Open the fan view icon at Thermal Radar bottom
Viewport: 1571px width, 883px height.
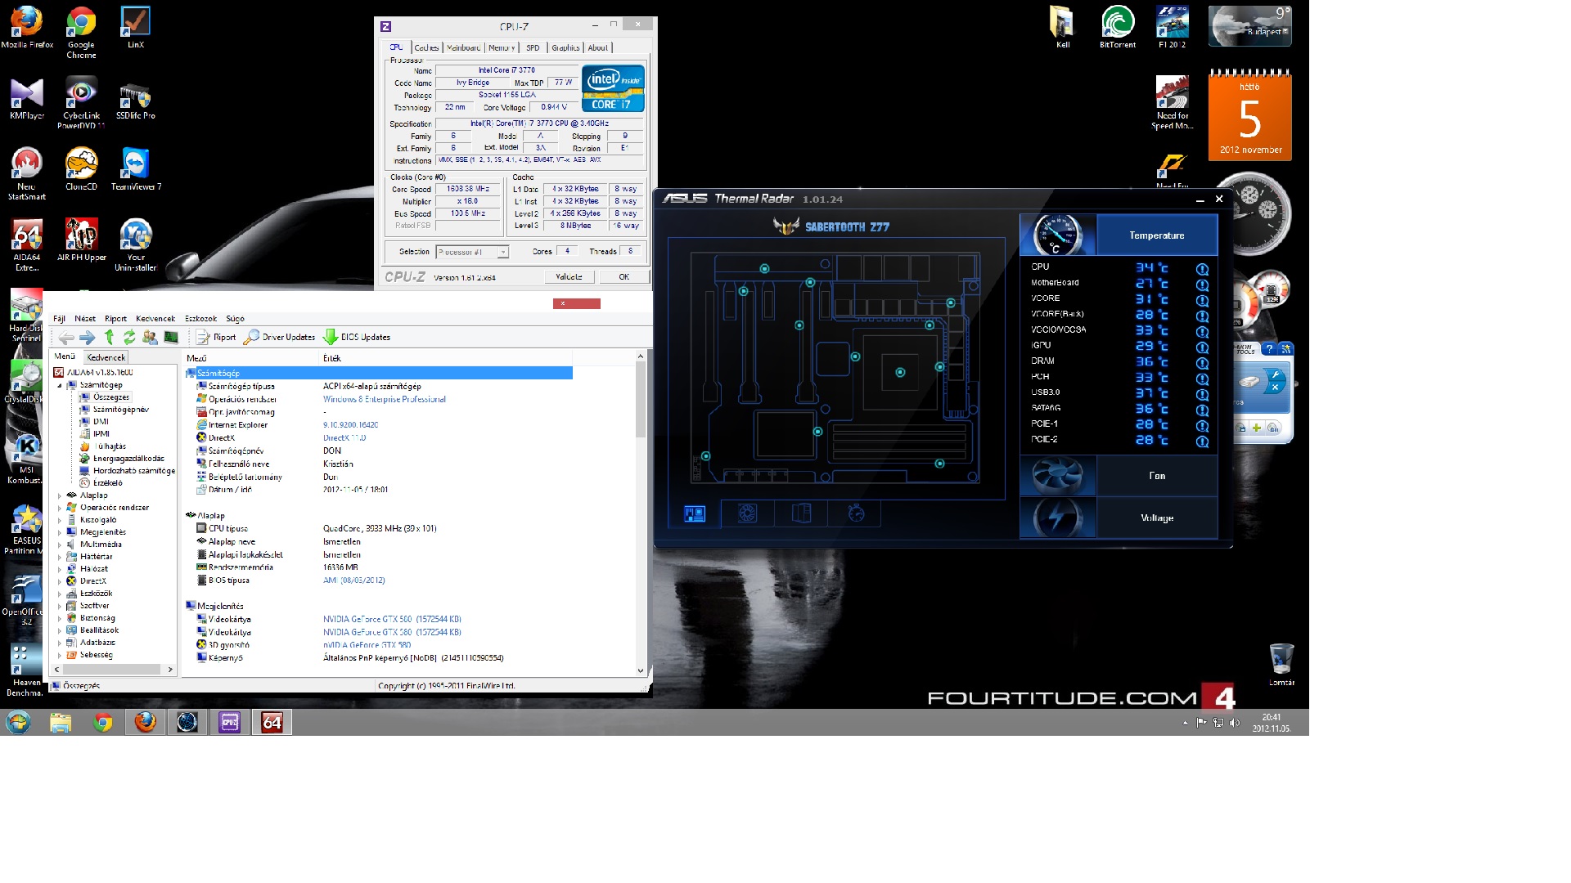tap(747, 513)
